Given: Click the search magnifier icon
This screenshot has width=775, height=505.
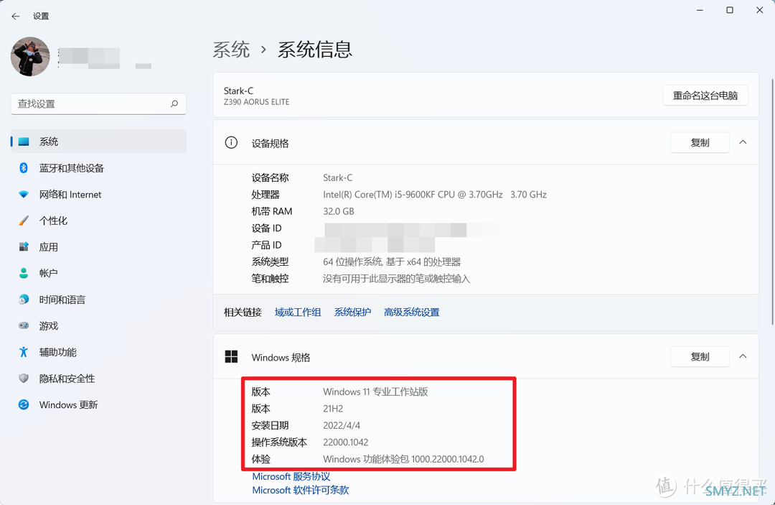Looking at the screenshot, I should (174, 104).
